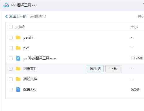Check the box for the peizhi folder
144x111 pixels.
click(x=11, y=37)
